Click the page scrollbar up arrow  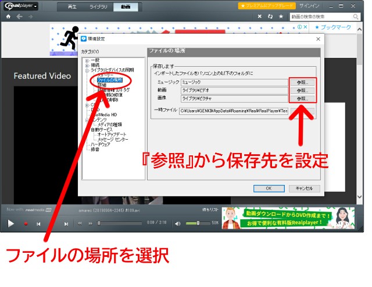[359, 30]
